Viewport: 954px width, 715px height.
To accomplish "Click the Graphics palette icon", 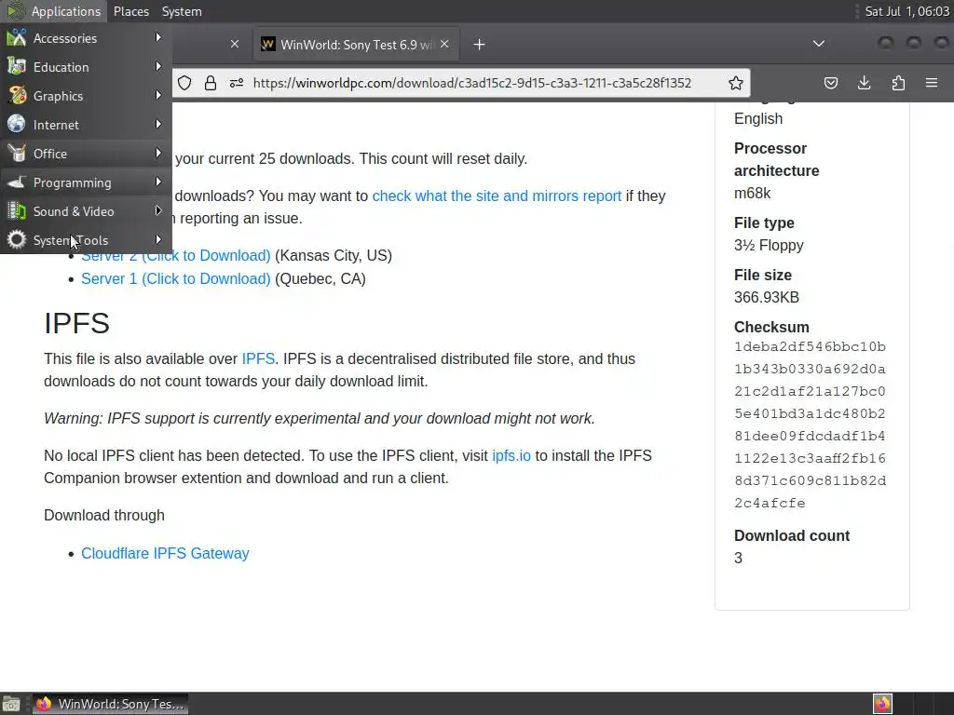I will pos(17,96).
